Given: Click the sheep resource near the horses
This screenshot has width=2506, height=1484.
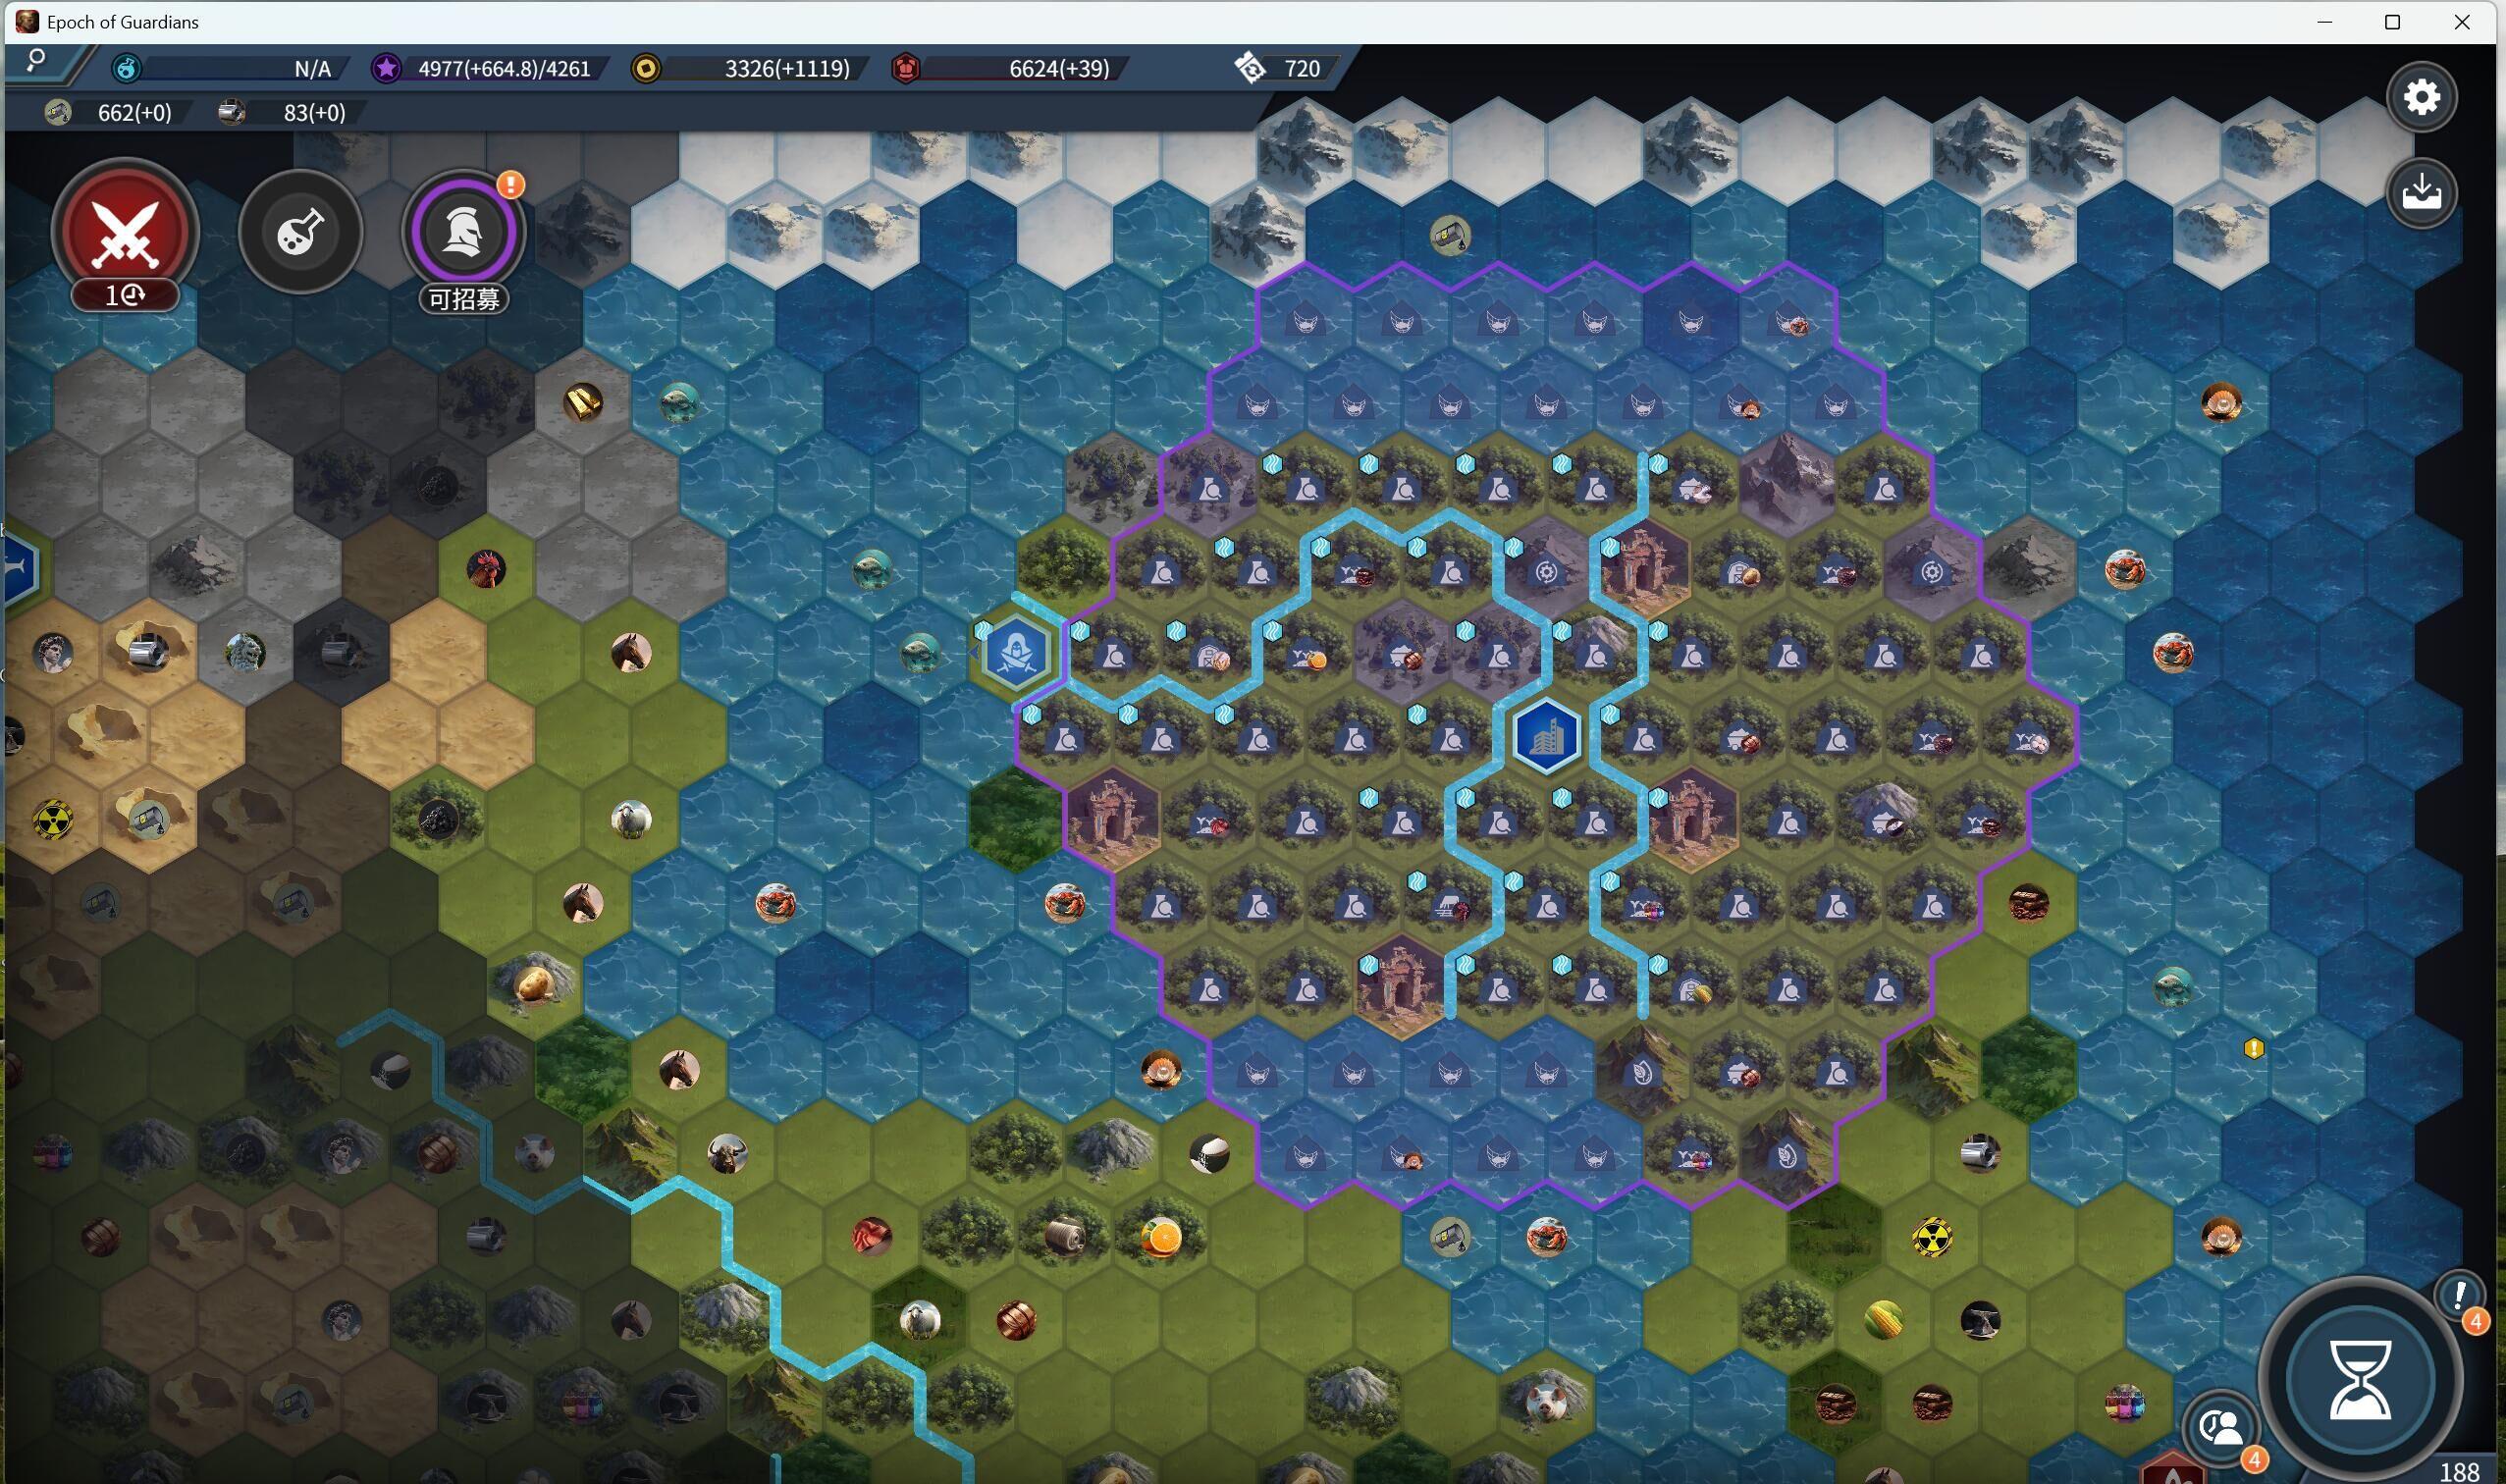Looking at the screenshot, I should [631, 820].
